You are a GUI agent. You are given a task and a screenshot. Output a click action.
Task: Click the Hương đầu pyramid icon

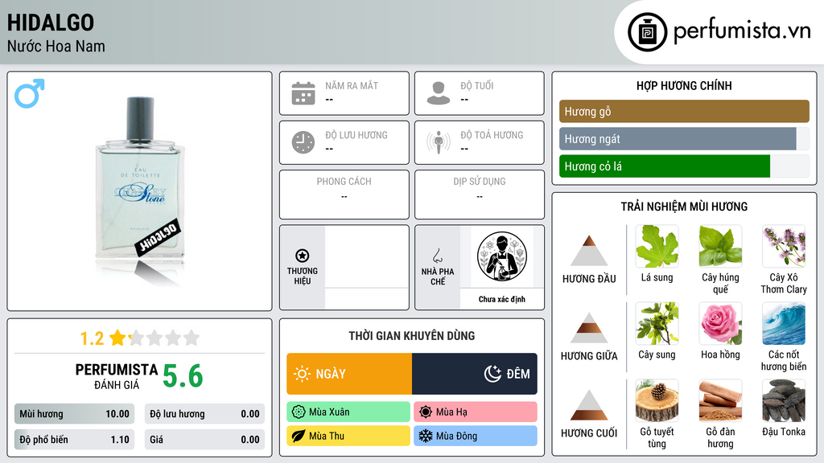click(589, 251)
